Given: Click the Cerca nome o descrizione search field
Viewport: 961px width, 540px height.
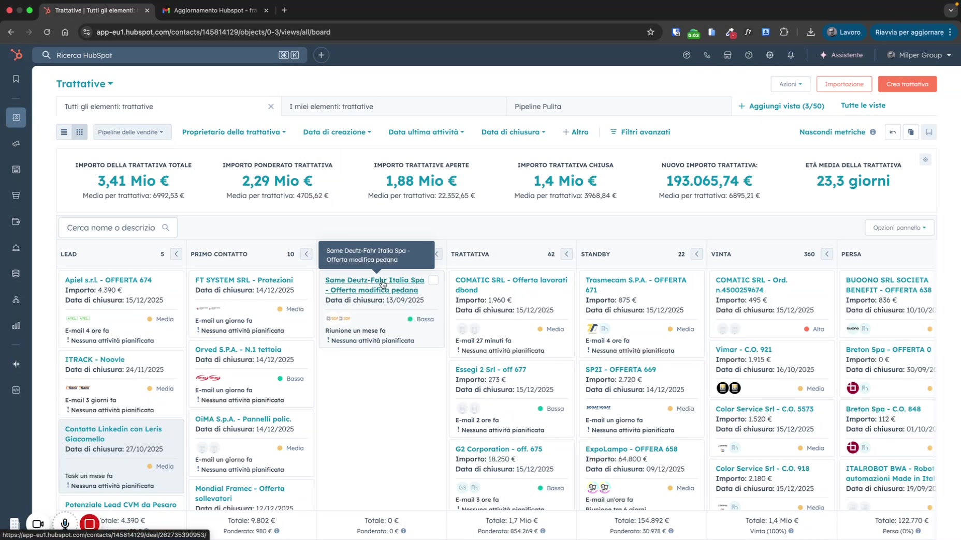Looking at the screenshot, I should click(x=111, y=228).
